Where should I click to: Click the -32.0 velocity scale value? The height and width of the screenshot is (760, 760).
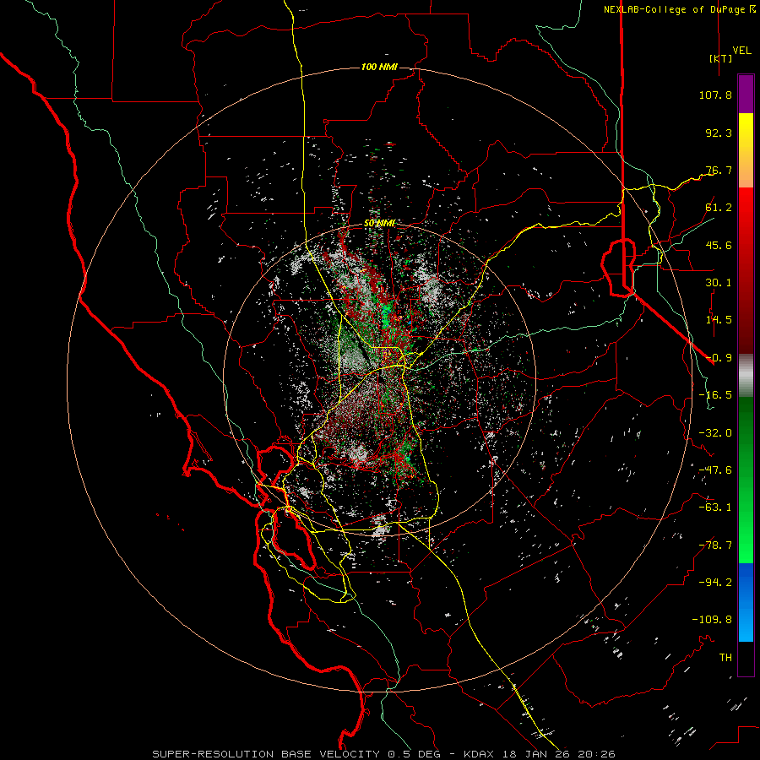[715, 433]
